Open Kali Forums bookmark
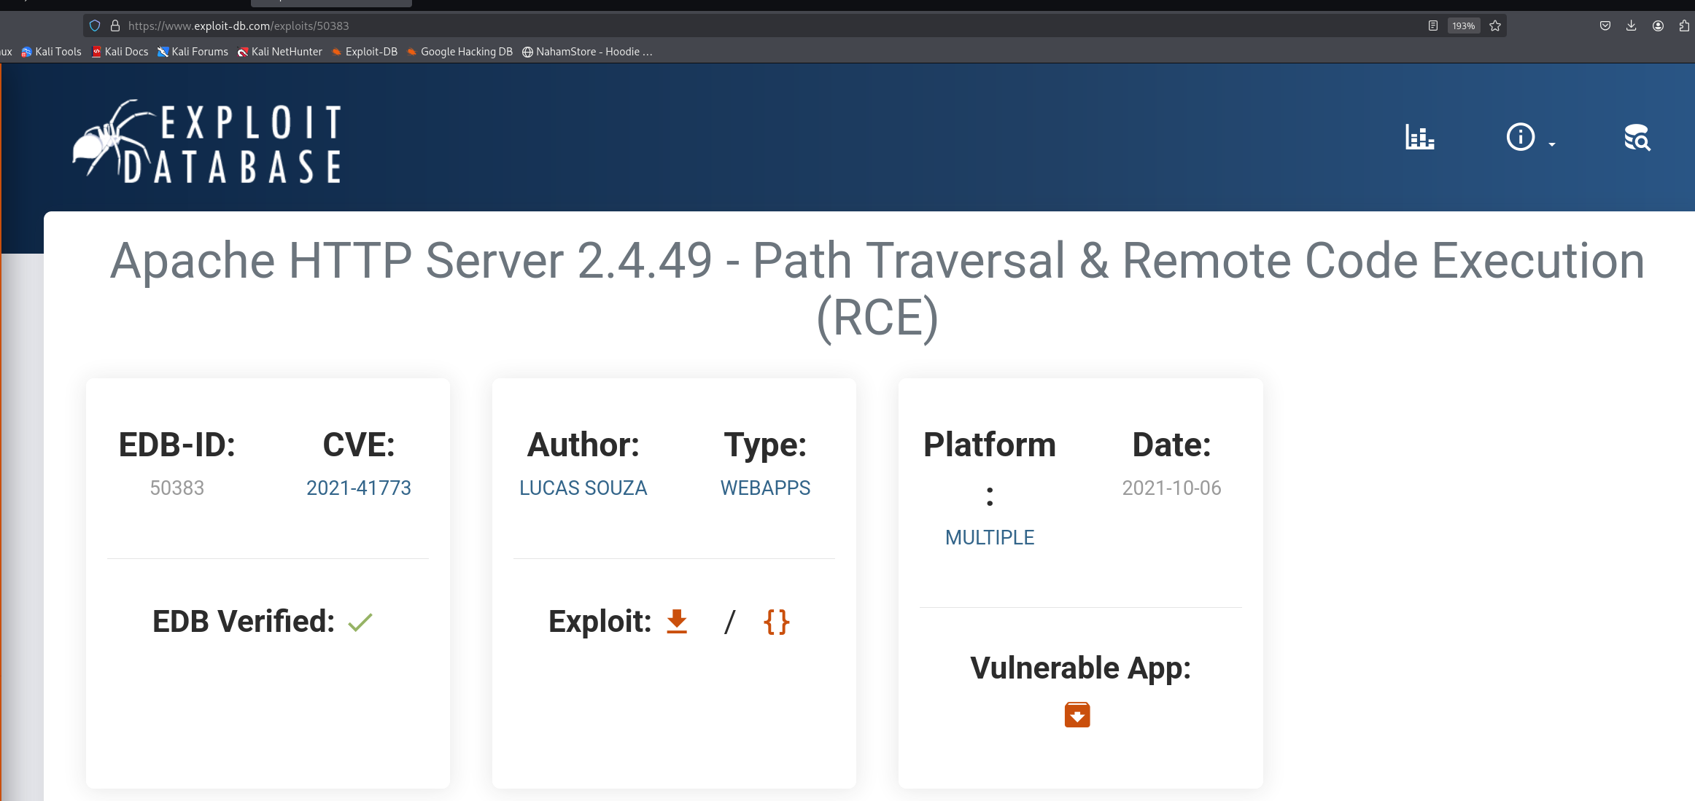1695x801 pixels. 193,52
